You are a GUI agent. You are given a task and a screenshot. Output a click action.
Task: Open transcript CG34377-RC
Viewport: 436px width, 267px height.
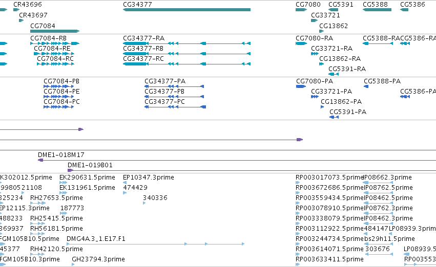[x=143, y=58]
